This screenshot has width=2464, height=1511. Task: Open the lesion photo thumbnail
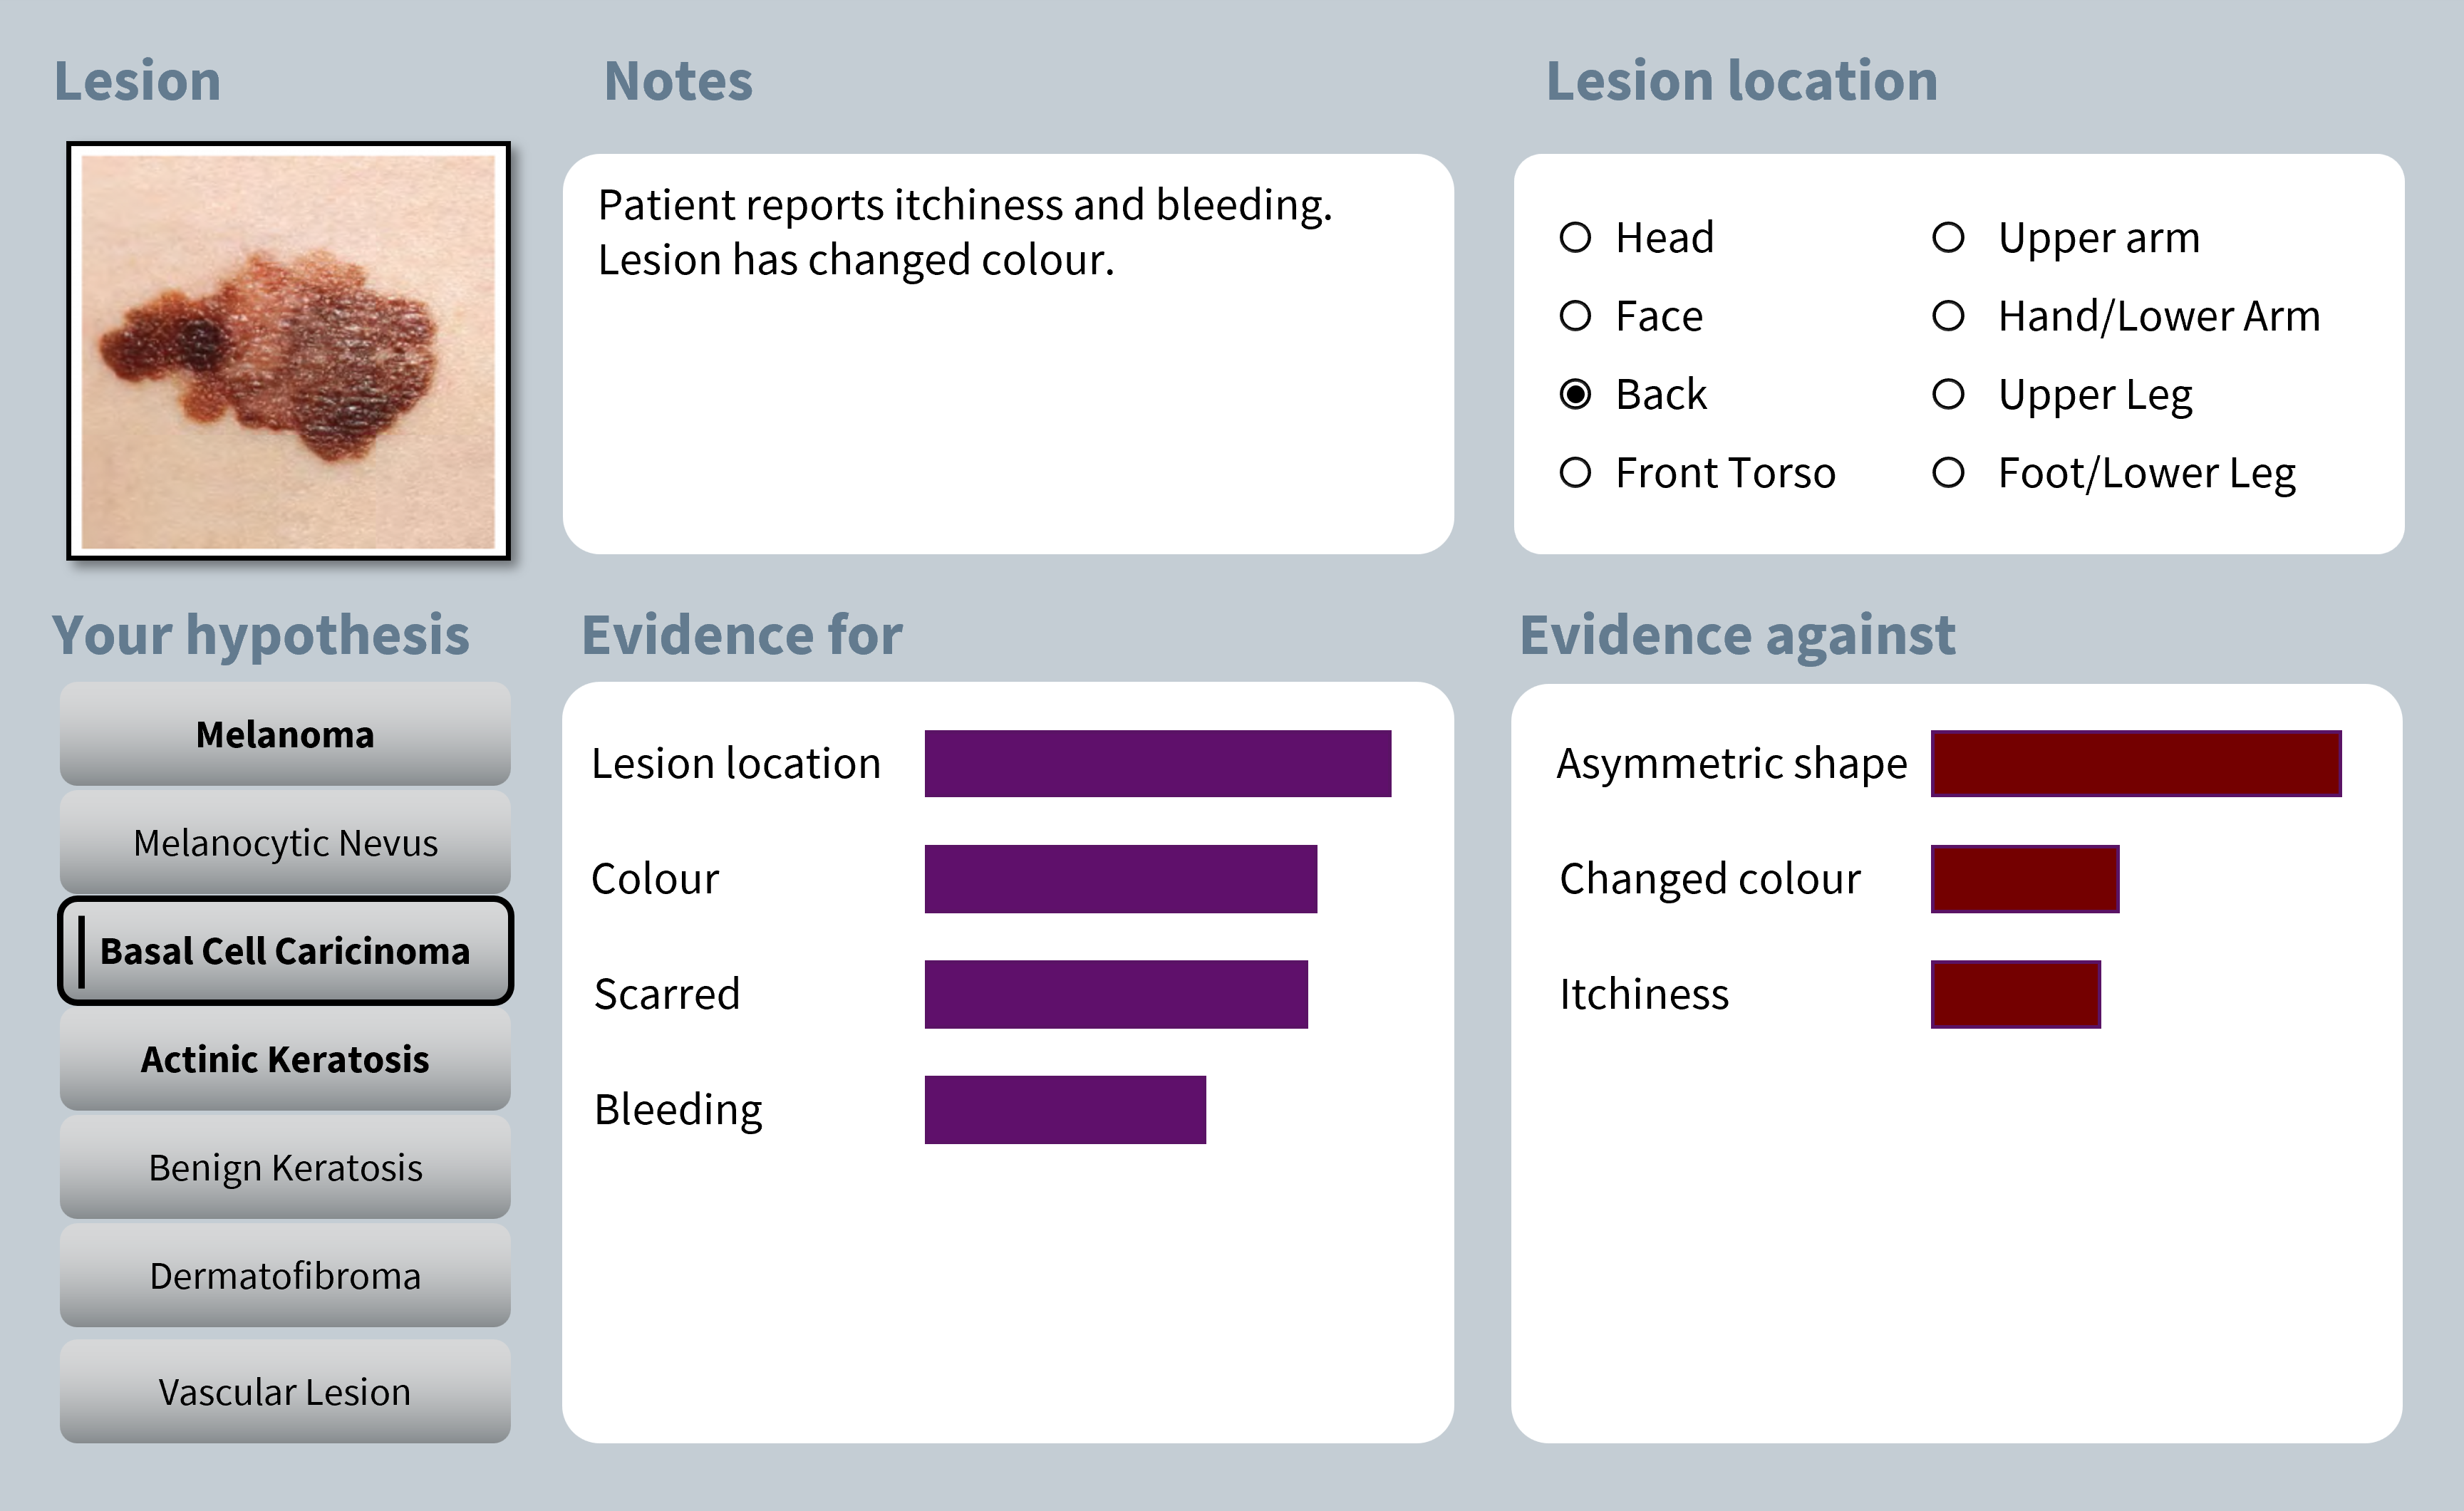[x=288, y=351]
